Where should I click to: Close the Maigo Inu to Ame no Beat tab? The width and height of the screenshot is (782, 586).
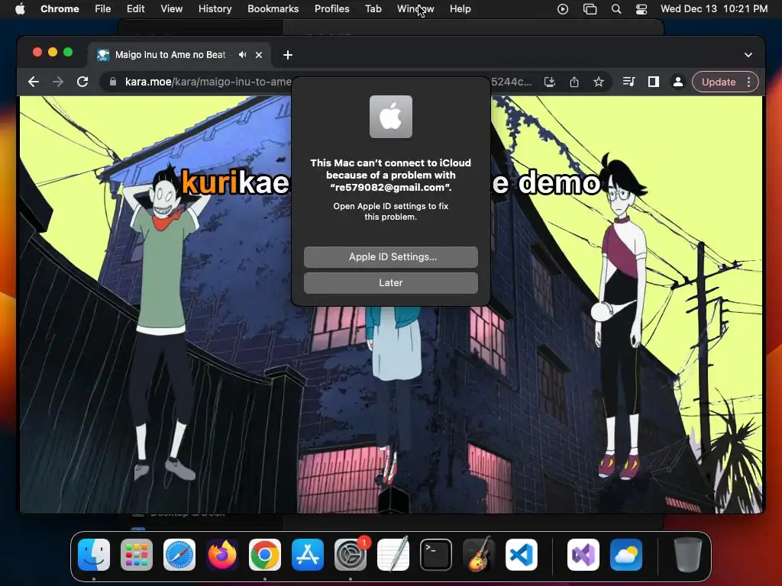click(x=259, y=55)
